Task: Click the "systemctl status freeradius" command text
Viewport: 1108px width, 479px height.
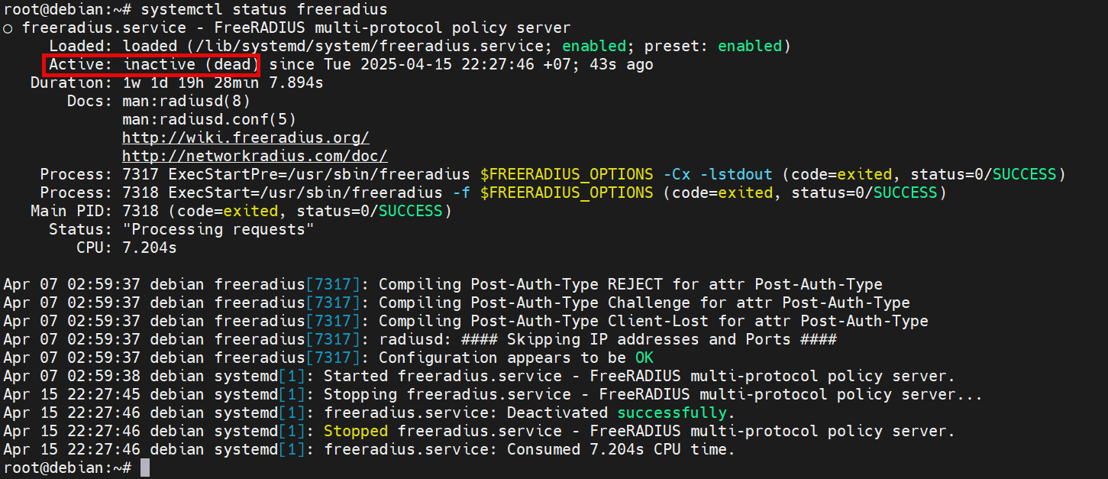Action: click(x=263, y=10)
